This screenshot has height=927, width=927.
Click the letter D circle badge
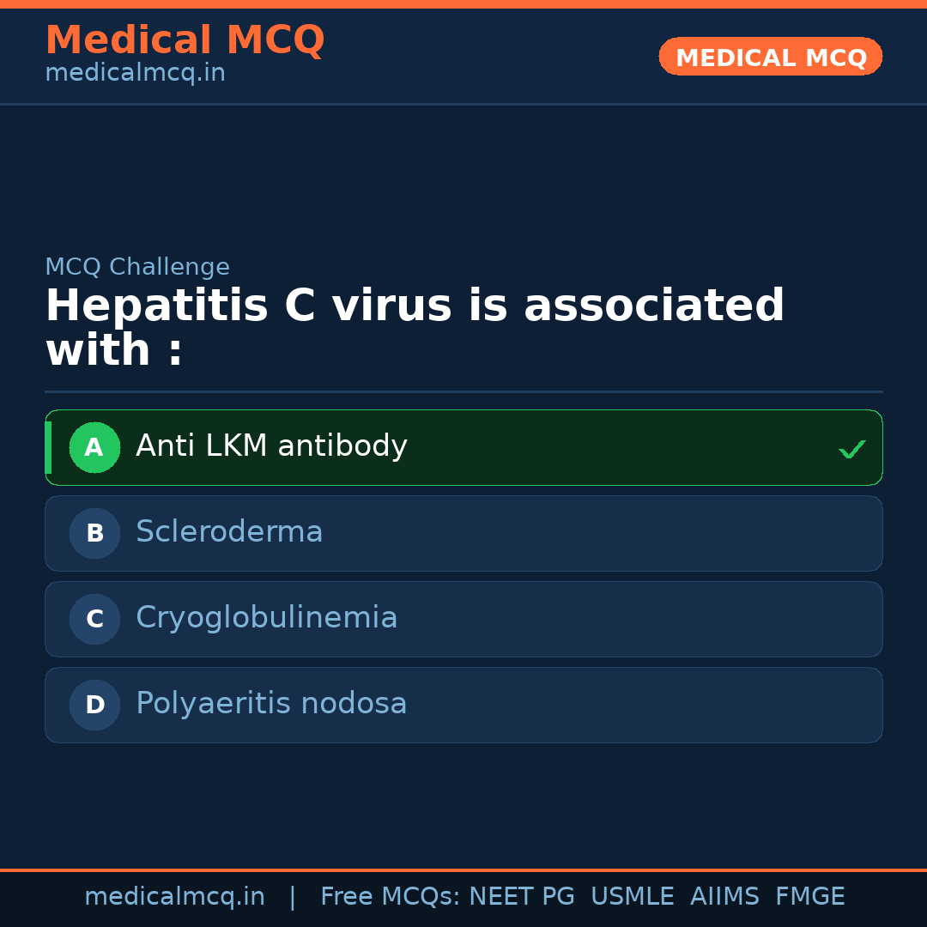point(94,705)
